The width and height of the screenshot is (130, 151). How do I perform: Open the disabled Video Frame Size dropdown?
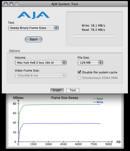(41, 75)
